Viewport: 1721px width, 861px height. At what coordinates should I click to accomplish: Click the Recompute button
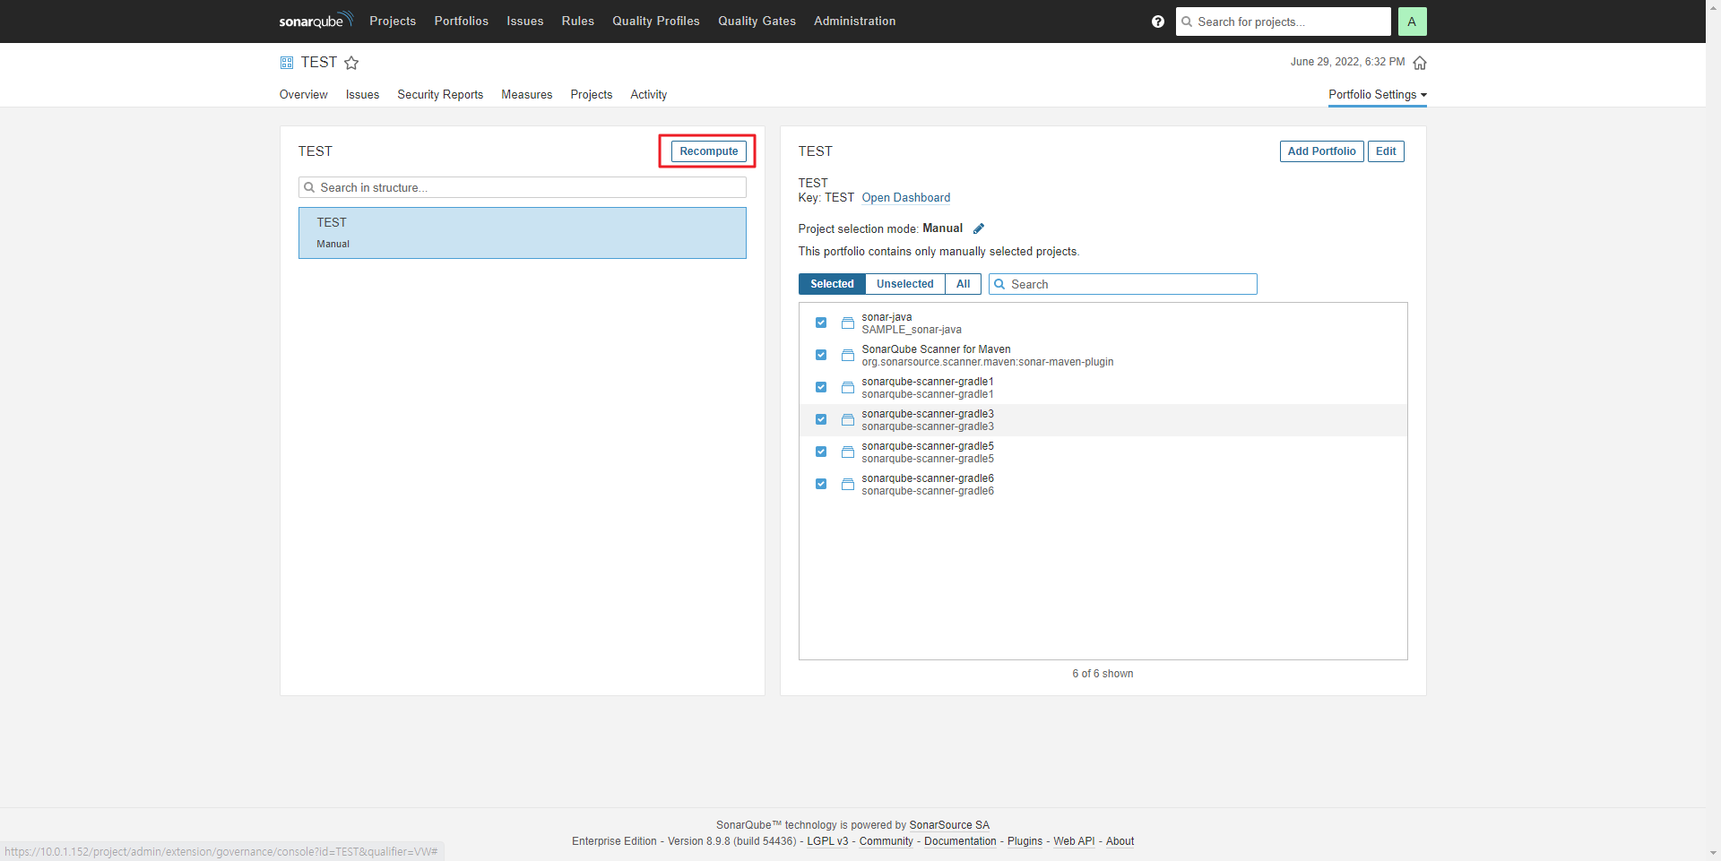pyautogui.click(x=708, y=151)
